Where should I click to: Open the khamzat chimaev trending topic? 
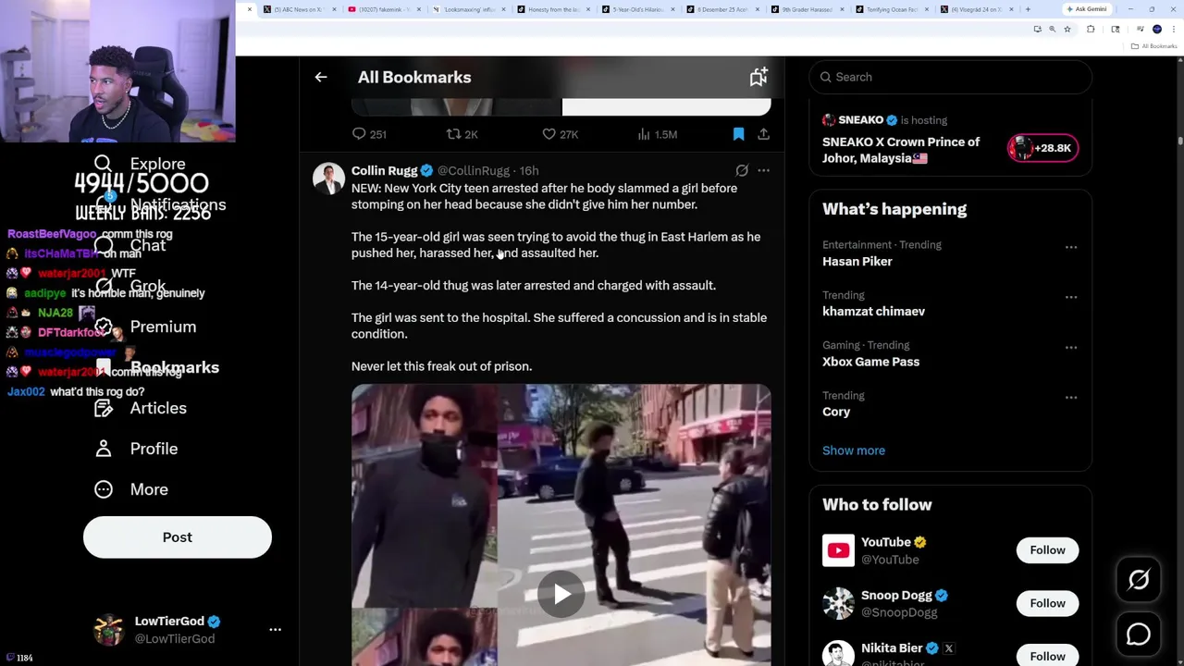(873, 311)
